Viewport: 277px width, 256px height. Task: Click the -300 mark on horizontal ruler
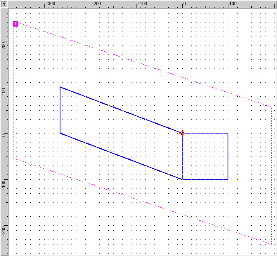[x=50, y=4]
